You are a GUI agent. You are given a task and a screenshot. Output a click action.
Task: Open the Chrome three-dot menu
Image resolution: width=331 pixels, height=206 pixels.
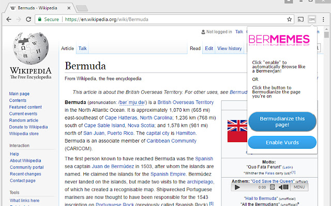[323, 20]
